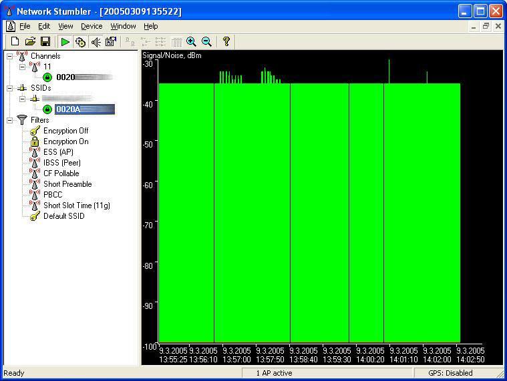
Task: Click the Help question mark icon
Action: click(x=226, y=41)
